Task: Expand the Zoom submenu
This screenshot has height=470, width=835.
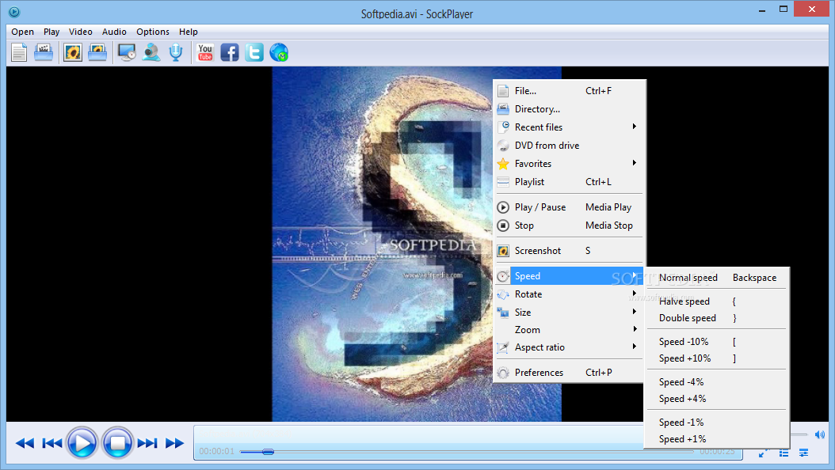Action: tap(569, 330)
